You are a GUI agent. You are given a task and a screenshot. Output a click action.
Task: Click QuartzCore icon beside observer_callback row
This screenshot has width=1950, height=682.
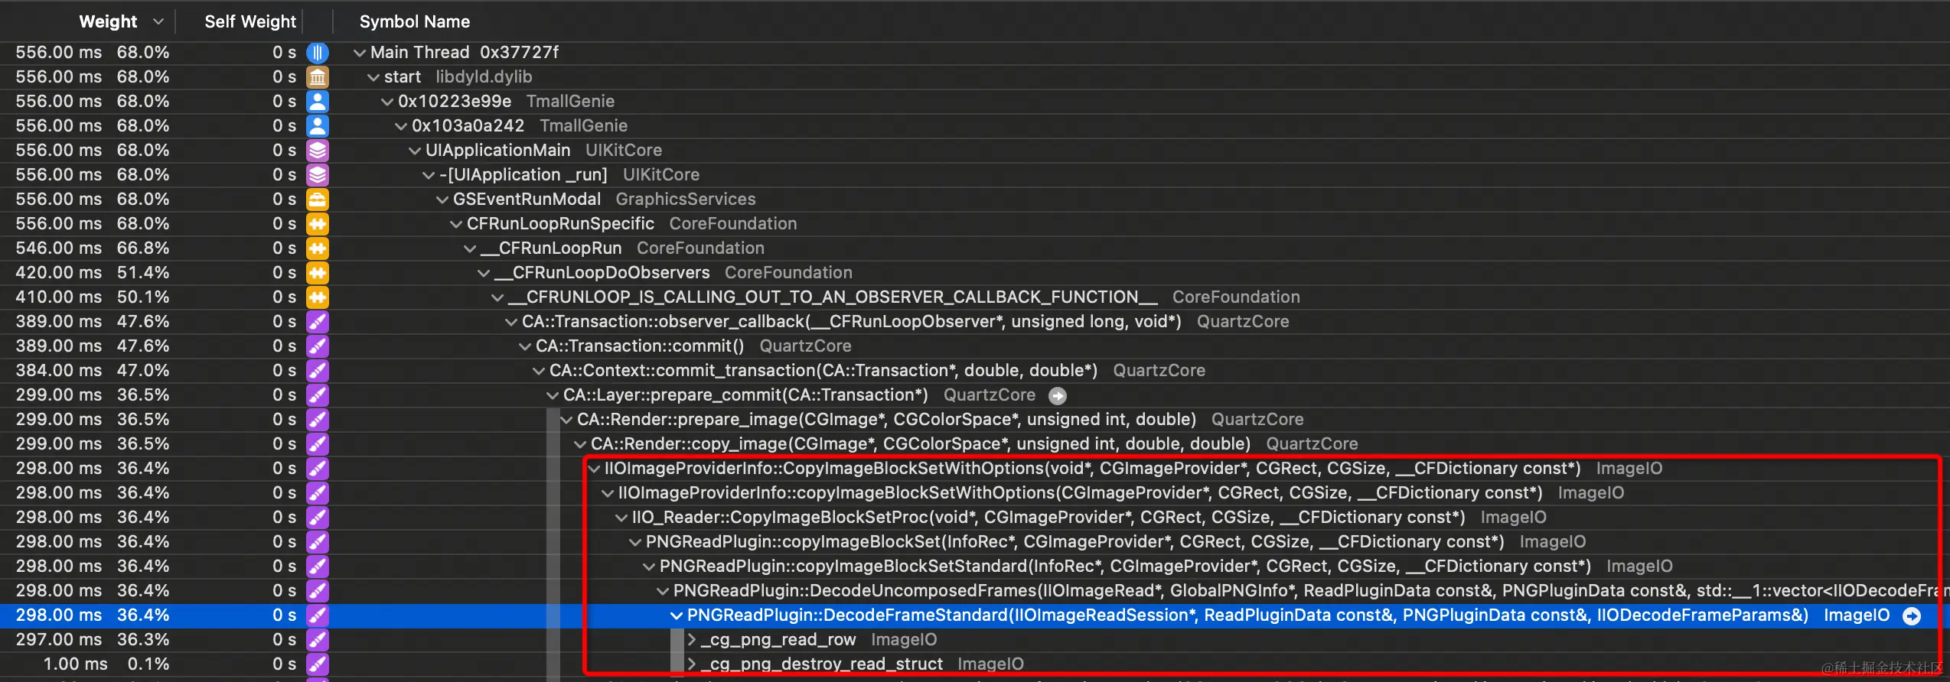317,322
